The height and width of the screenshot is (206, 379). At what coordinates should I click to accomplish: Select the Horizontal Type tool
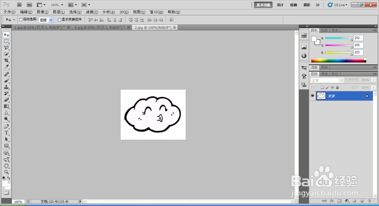point(6,133)
